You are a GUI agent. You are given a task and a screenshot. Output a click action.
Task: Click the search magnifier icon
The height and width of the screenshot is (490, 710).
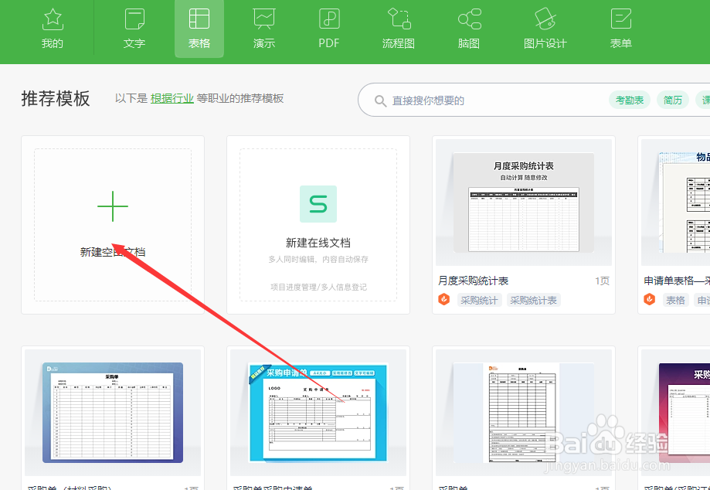381,100
